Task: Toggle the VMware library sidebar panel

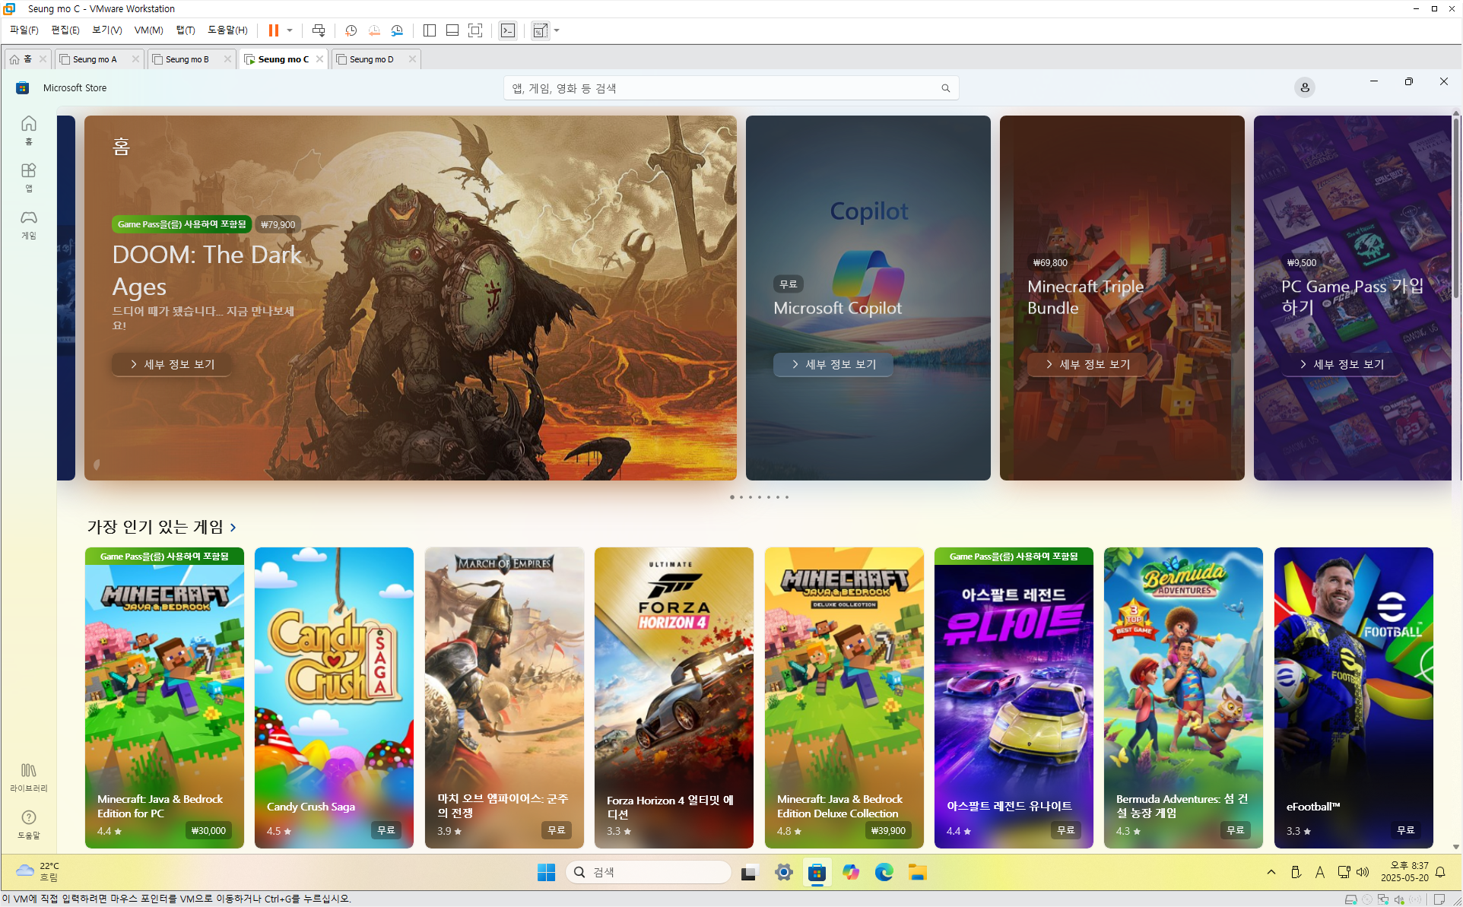Action: coord(430,30)
